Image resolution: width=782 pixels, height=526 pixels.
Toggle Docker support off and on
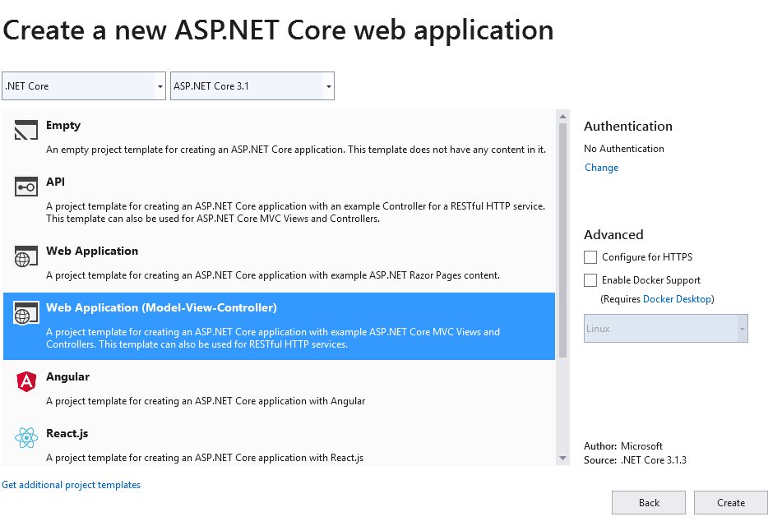590,280
